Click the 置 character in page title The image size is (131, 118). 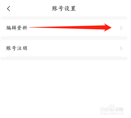[x=73, y=9]
